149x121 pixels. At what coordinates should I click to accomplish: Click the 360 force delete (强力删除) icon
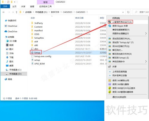point(110,84)
